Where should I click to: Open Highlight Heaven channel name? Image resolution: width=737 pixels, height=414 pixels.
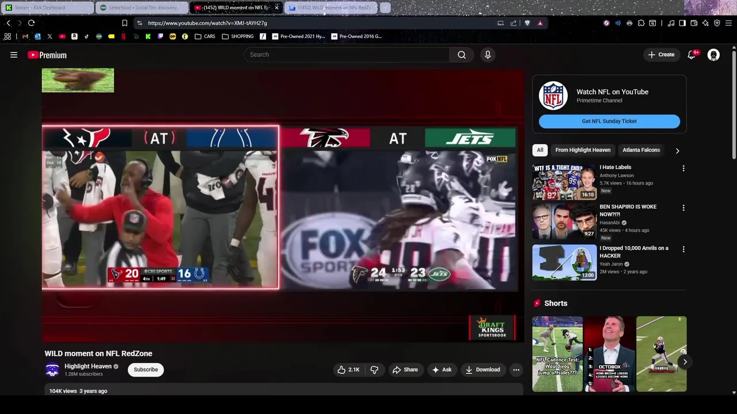(x=88, y=366)
